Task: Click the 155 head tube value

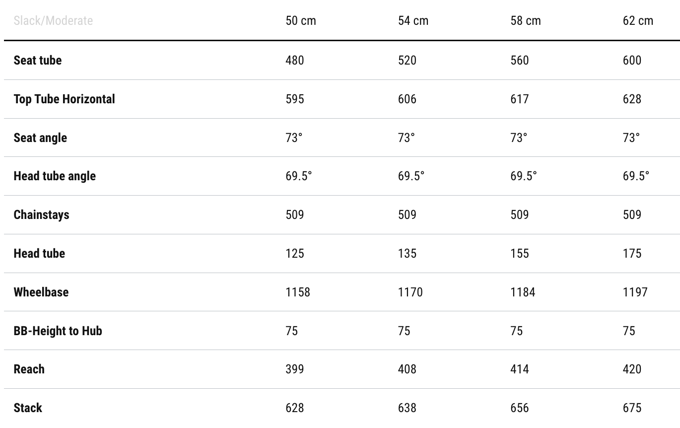Action: tap(520, 253)
